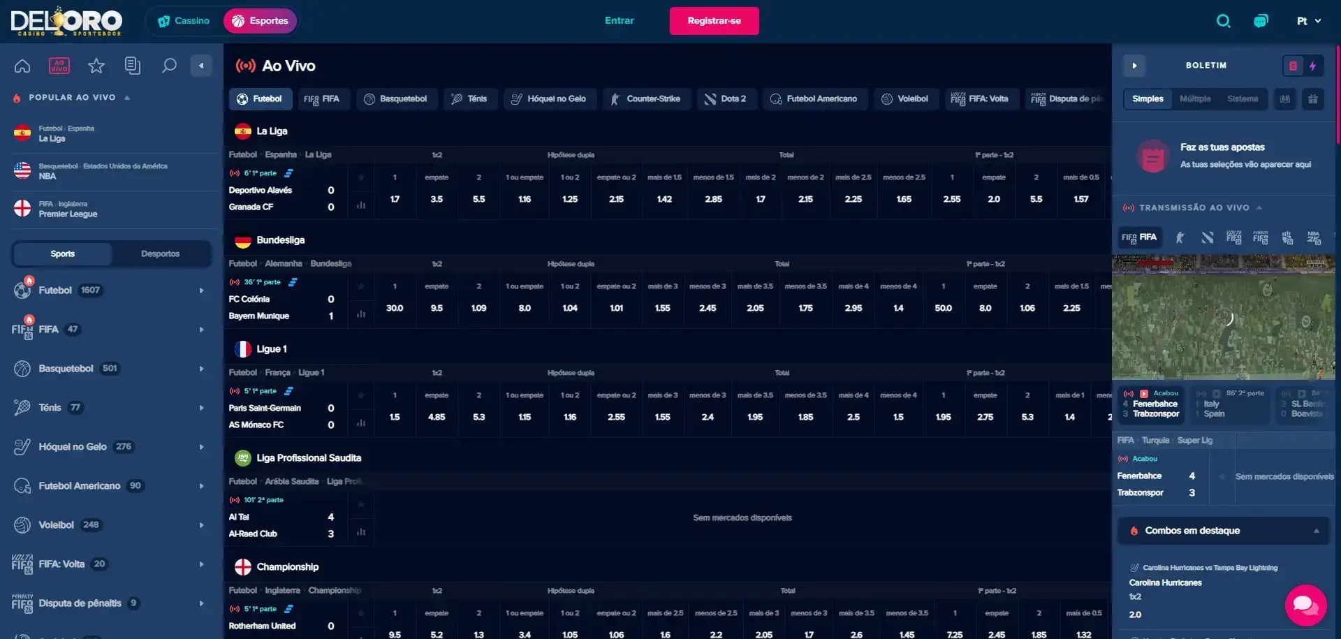Click the sidebar search magnifier icon
The width and height of the screenshot is (1341, 639).
click(169, 66)
